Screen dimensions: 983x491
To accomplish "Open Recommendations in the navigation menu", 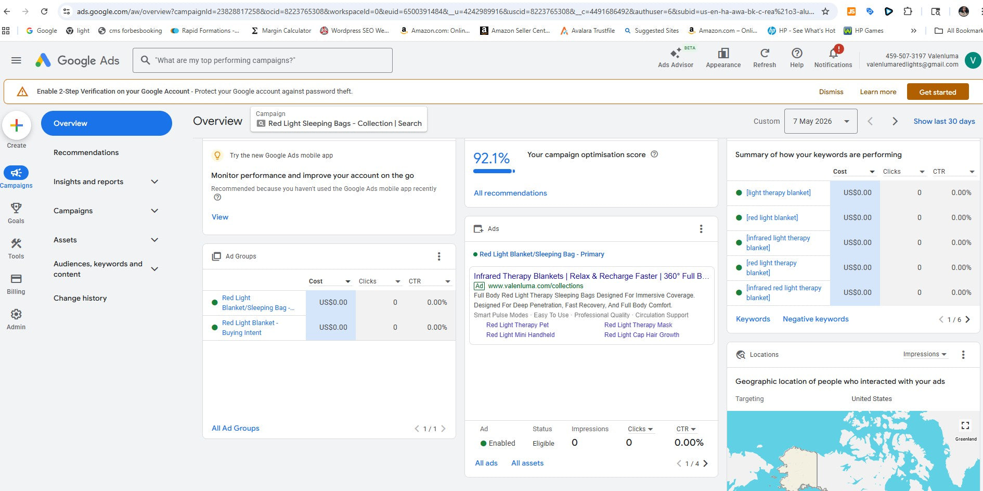I will tap(86, 152).
